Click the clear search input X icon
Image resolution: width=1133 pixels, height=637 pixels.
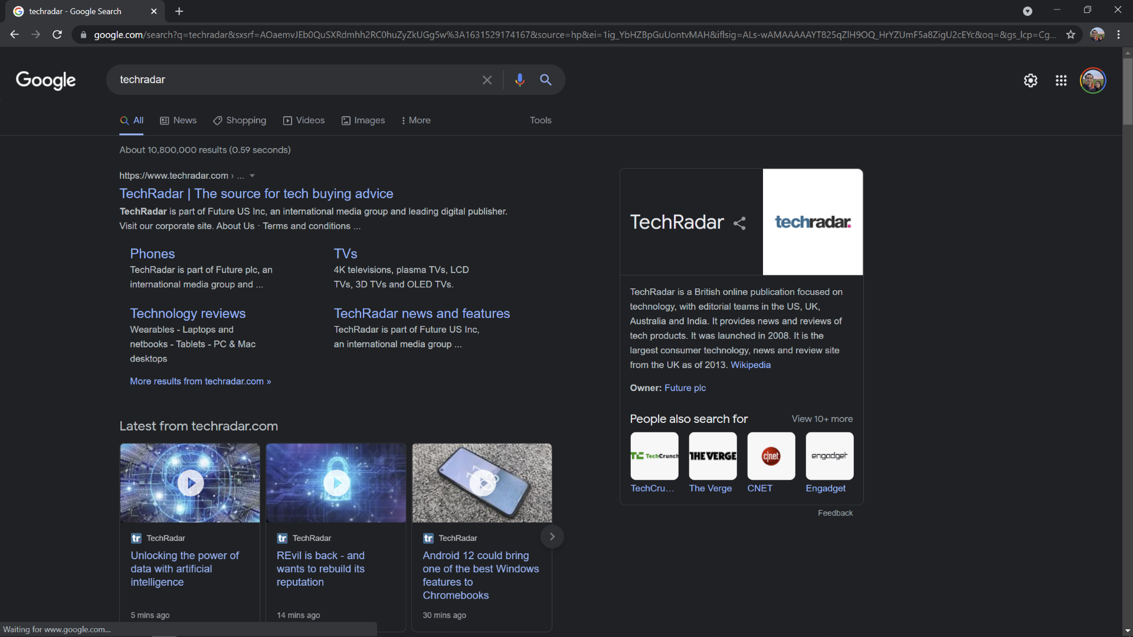(487, 80)
